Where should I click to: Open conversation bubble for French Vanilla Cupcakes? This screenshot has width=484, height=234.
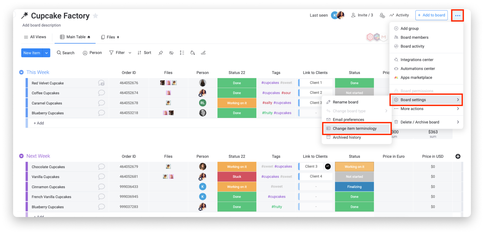tap(101, 197)
